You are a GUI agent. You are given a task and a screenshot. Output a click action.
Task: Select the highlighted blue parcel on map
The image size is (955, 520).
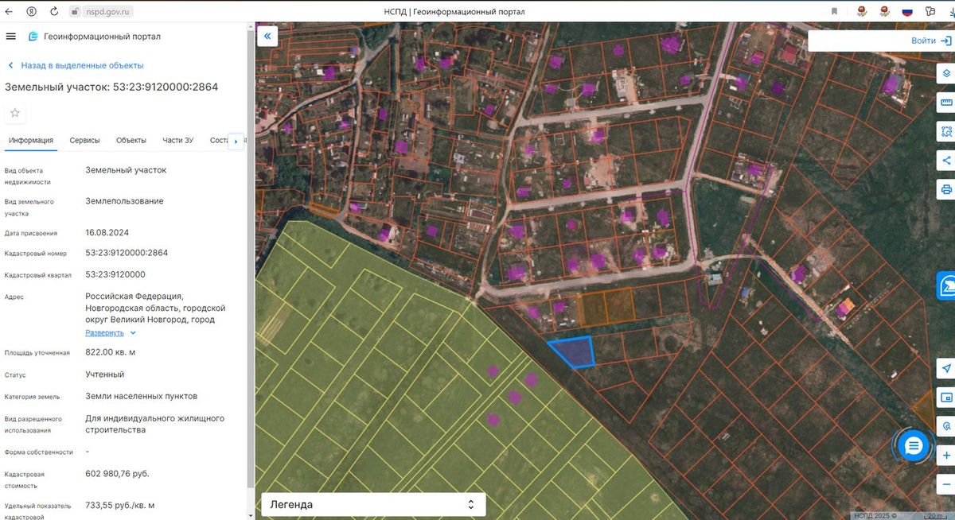tap(575, 351)
